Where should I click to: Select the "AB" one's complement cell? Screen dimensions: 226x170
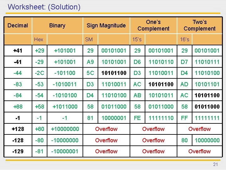(x=137, y=95)
